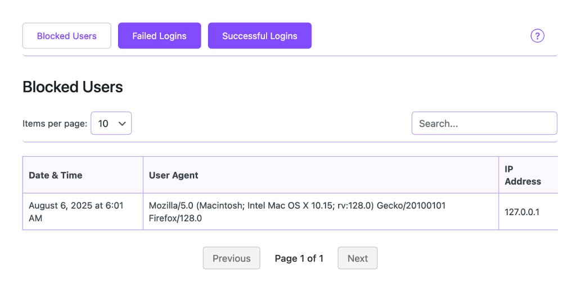Expand the Items per page dropdown
Viewport: 576px width, 282px height.
click(x=111, y=124)
